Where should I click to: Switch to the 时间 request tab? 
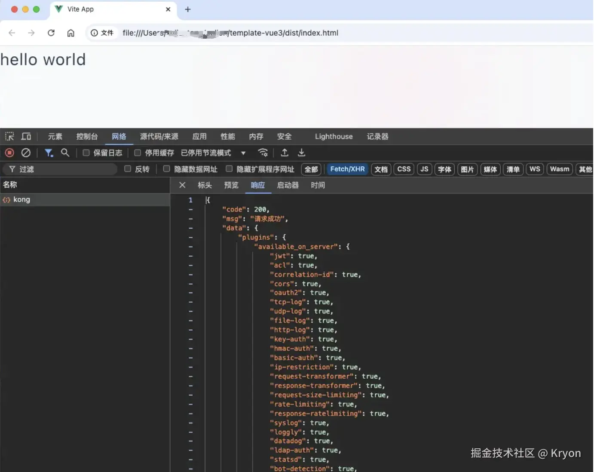click(x=318, y=185)
